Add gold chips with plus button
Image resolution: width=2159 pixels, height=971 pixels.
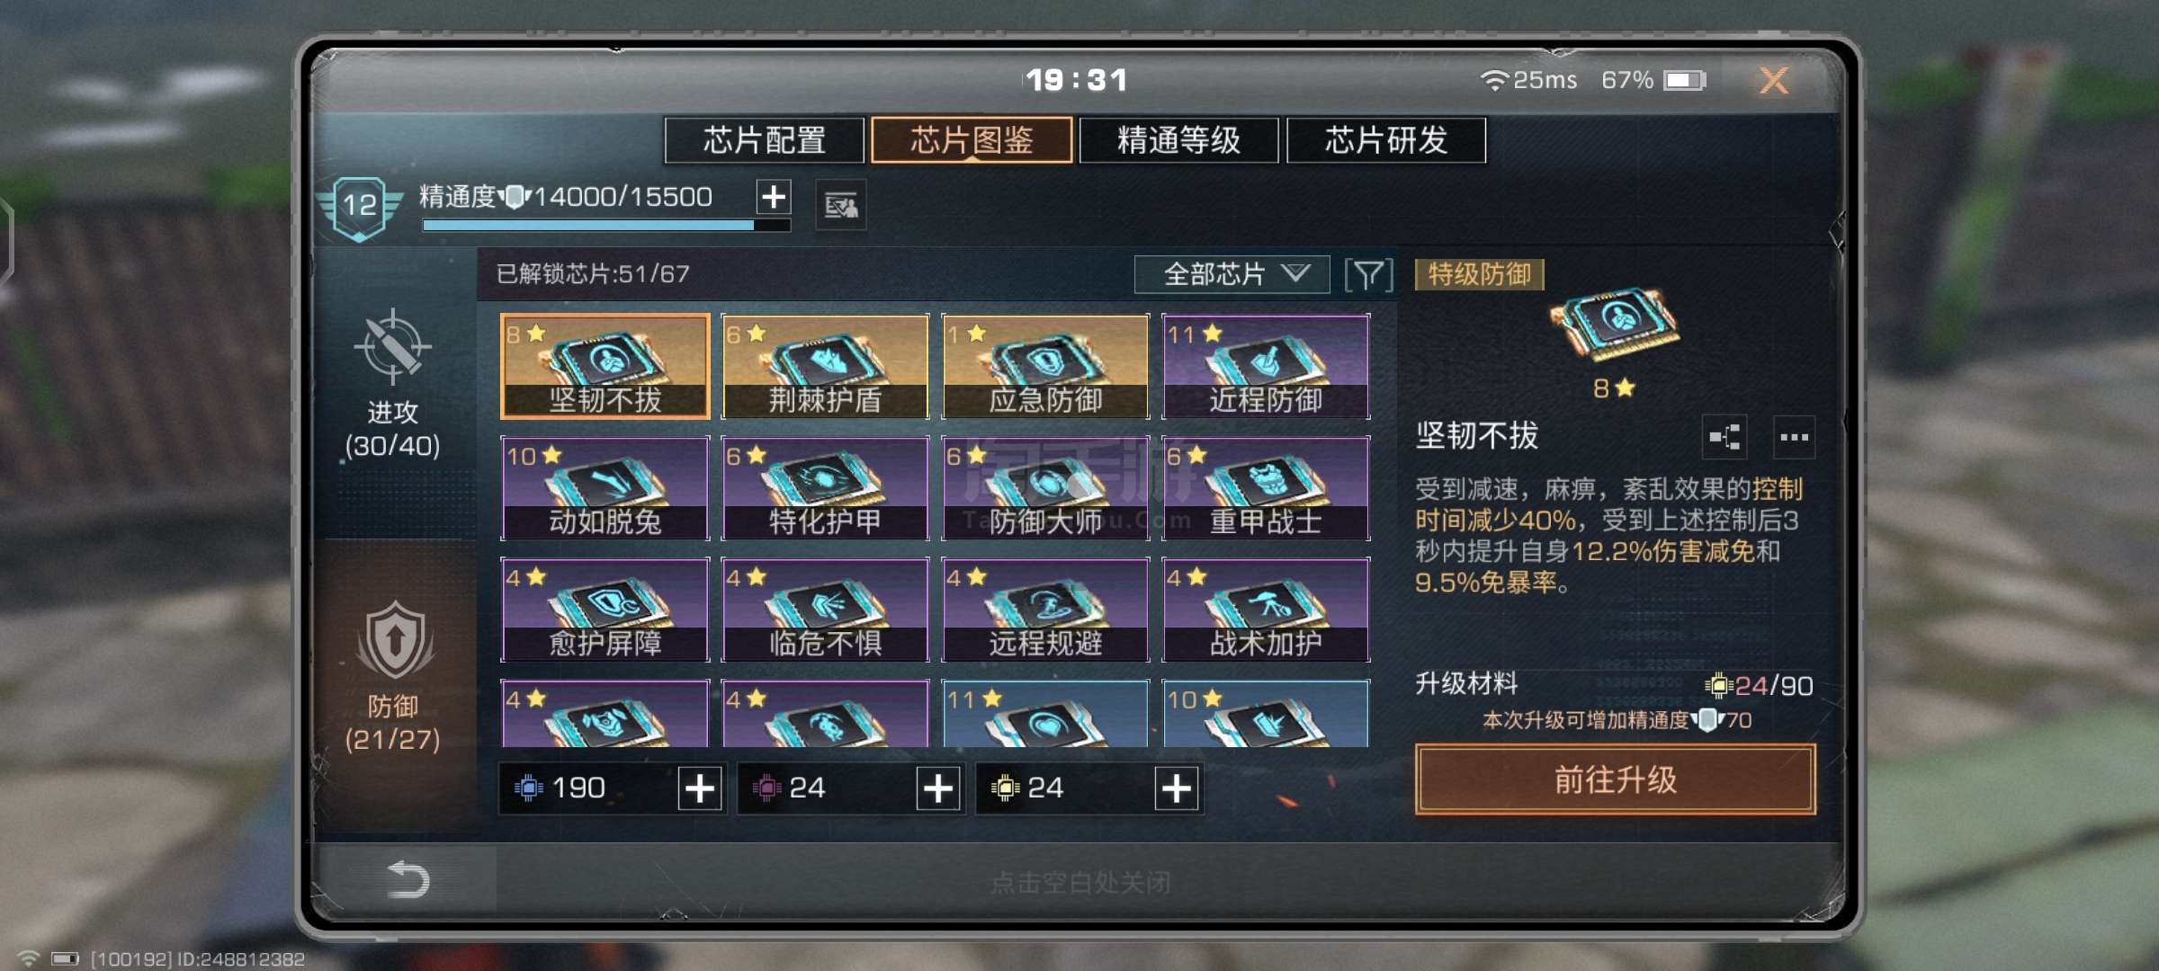click(x=1177, y=788)
